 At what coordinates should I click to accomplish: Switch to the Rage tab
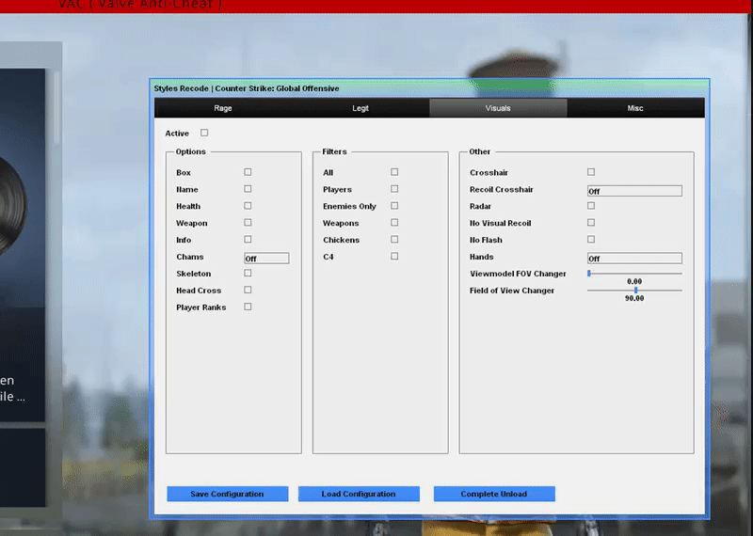pyautogui.click(x=223, y=108)
